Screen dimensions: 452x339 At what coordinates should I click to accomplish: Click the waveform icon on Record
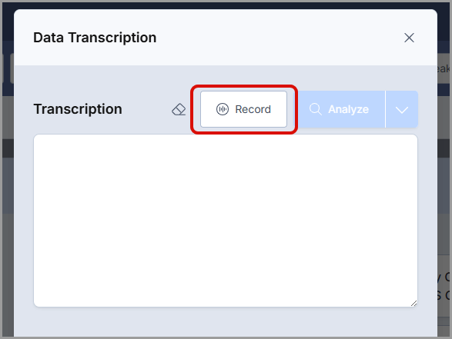tap(223, 109)
